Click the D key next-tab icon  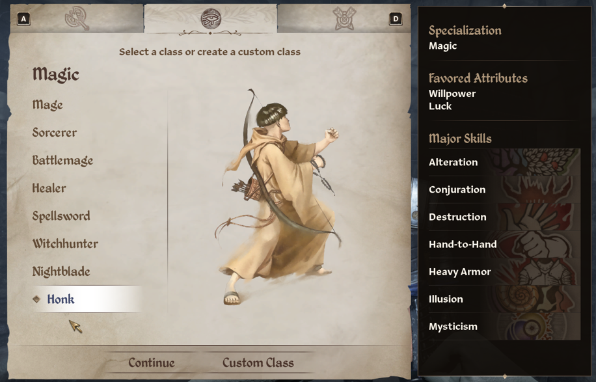396,19
